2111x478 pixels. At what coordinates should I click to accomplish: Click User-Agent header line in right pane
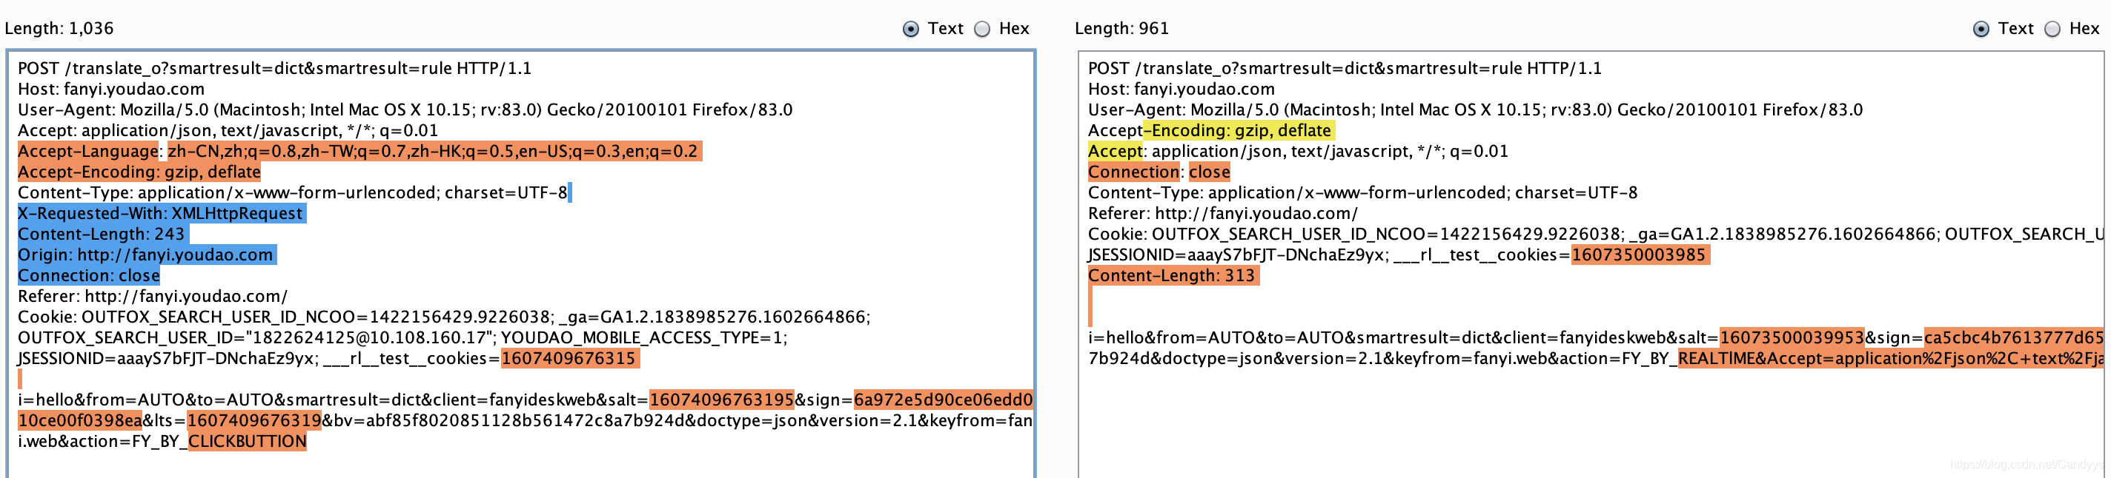[1475, 110]
